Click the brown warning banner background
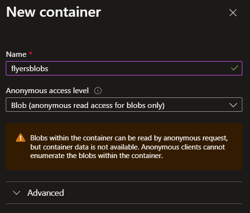The height and width of the screenshot is (213, 250). pos(124,165)
